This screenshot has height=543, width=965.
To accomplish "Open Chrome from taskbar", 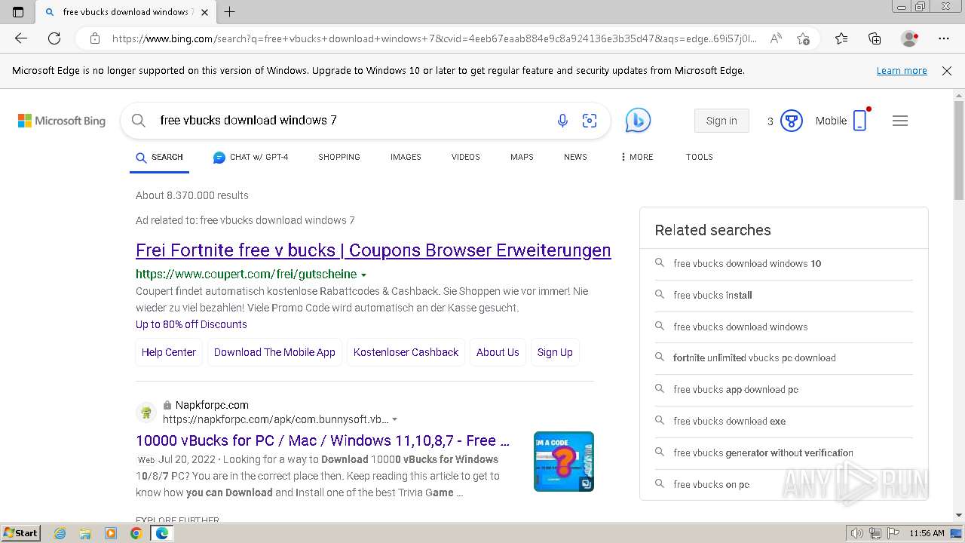I will [136, 533].
